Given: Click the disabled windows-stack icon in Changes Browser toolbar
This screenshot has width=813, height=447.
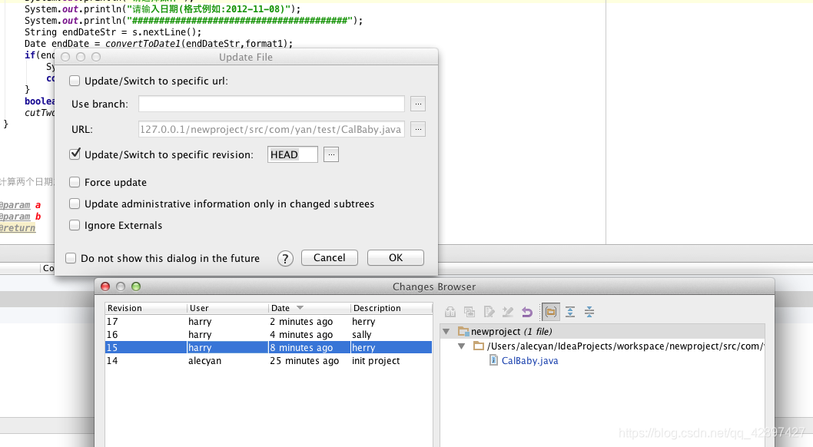Looking at the screenshot, I should point(470,312).
